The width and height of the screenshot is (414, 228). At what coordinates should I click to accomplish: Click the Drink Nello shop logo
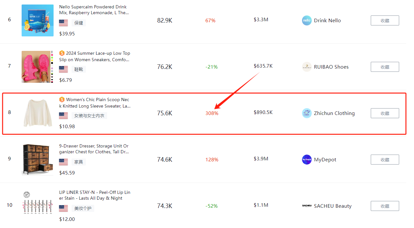coord(307,21)
